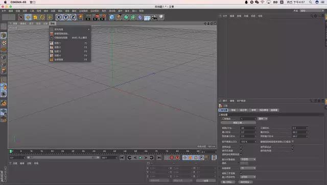Toggle the 使用生成器 checkbox

(x=241, y=150)
